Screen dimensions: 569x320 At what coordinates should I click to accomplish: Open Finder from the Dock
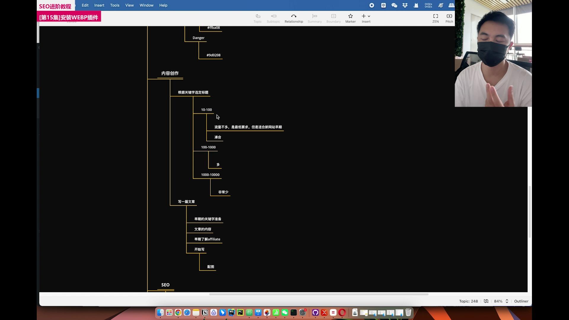160,312
